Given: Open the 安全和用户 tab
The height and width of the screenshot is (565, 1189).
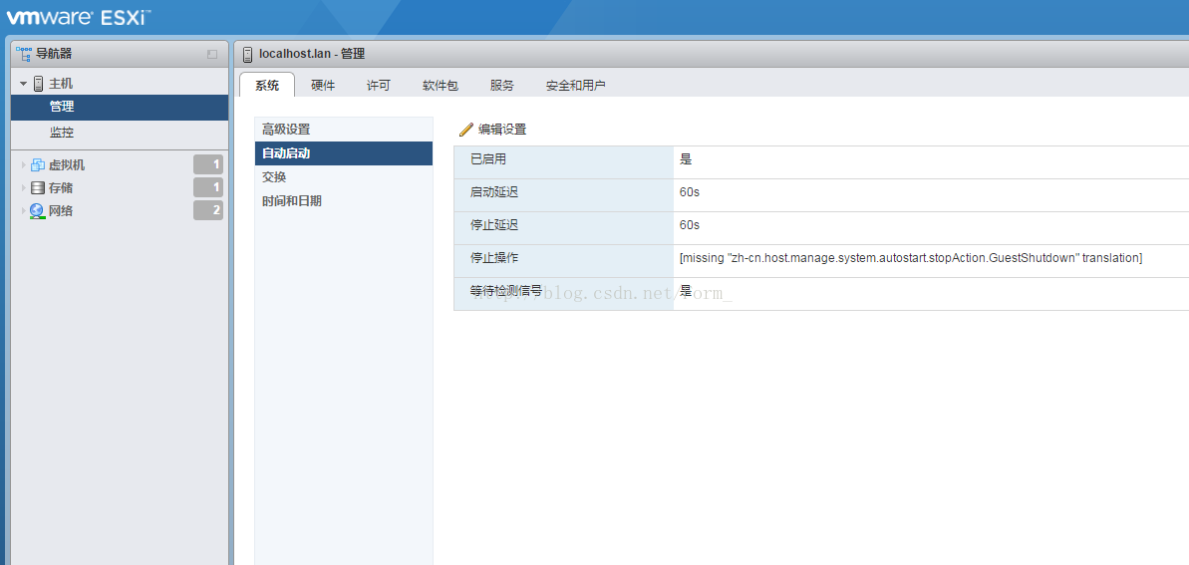Looking at the screenshot, I should (x=575, y=86).
